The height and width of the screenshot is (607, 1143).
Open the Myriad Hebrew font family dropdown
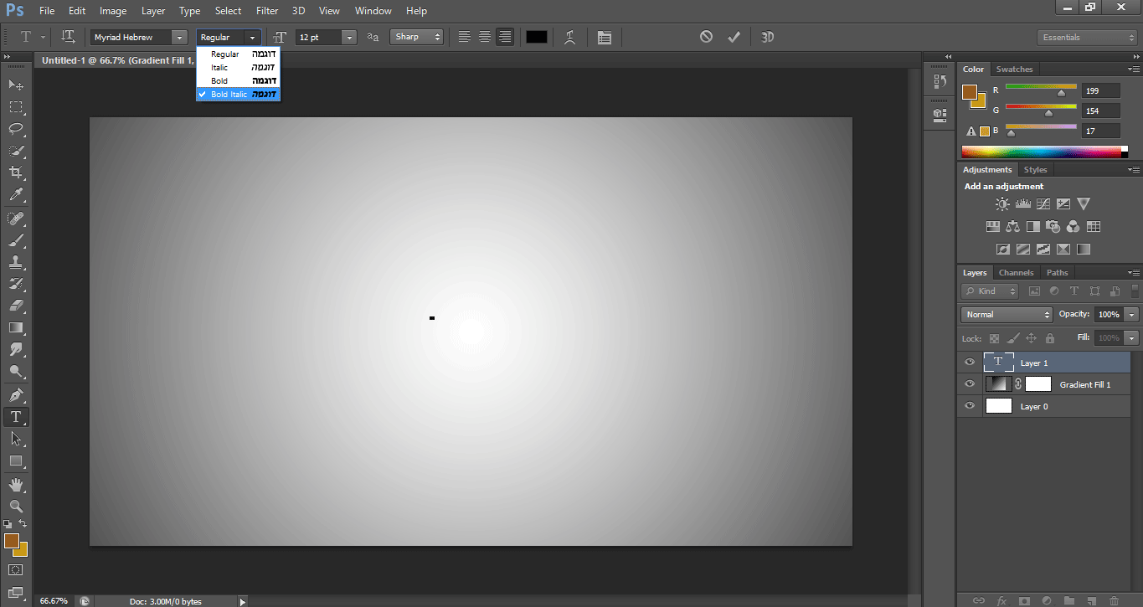[x=179, y=37]
